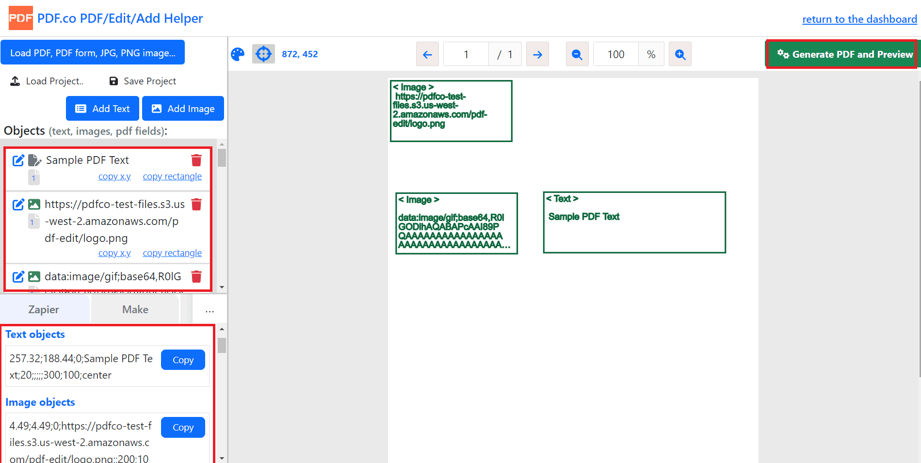Screen dimensions: 921x463
Task: Delete the logo.png image object
Action: tap(196, 205)
